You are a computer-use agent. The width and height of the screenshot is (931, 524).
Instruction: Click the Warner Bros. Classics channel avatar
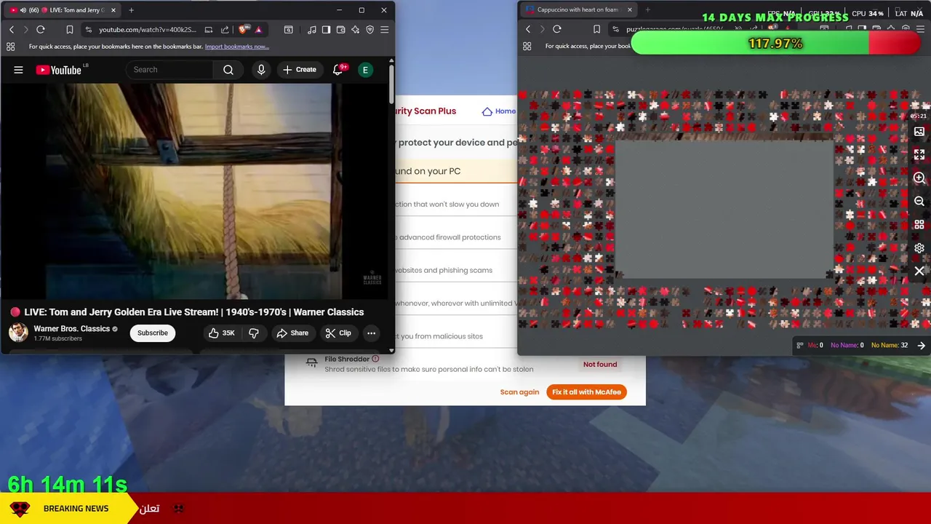[18, 333]
